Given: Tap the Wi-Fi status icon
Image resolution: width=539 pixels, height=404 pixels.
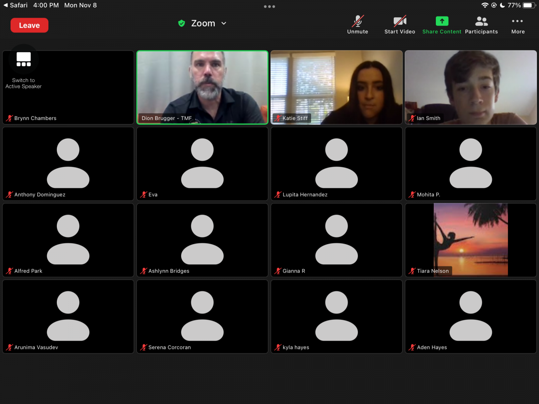Looking at the screenshot, I should (x=485, y=5).
